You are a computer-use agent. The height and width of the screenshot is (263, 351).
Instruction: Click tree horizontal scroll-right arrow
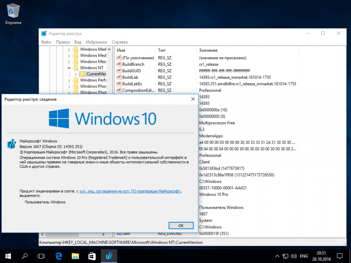coord(104,235)
